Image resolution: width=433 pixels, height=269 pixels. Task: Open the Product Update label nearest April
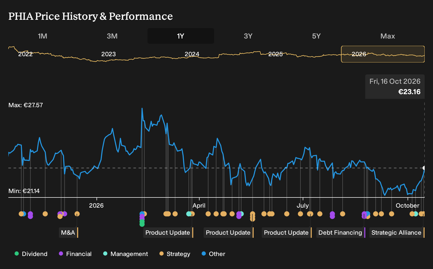pos(168,233)
